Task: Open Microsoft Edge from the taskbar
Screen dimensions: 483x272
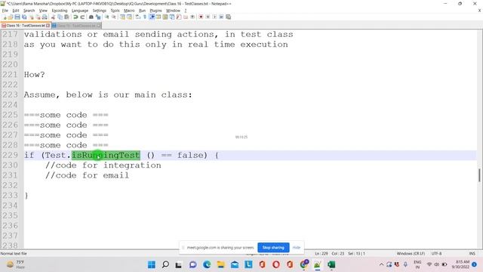Action: point(207,264)
